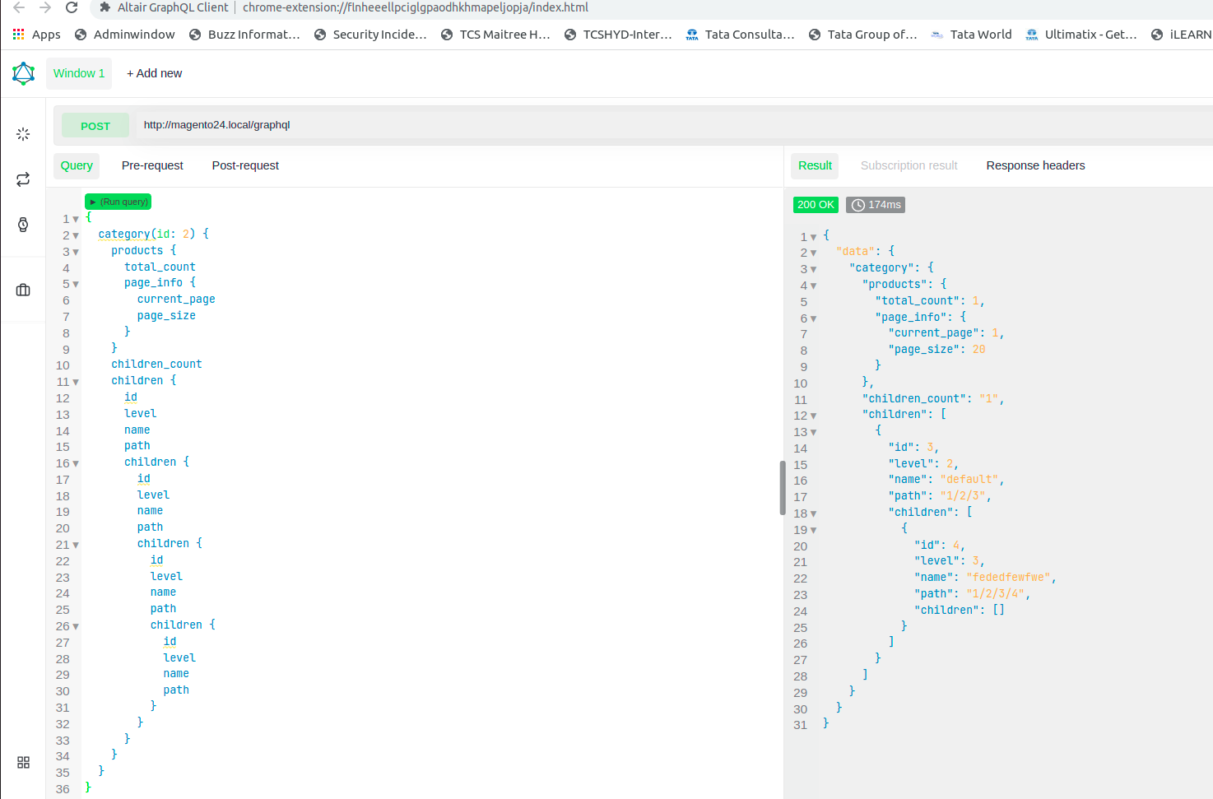
Task: Click the grid icon at sidebar bottom
Action: 23,763
